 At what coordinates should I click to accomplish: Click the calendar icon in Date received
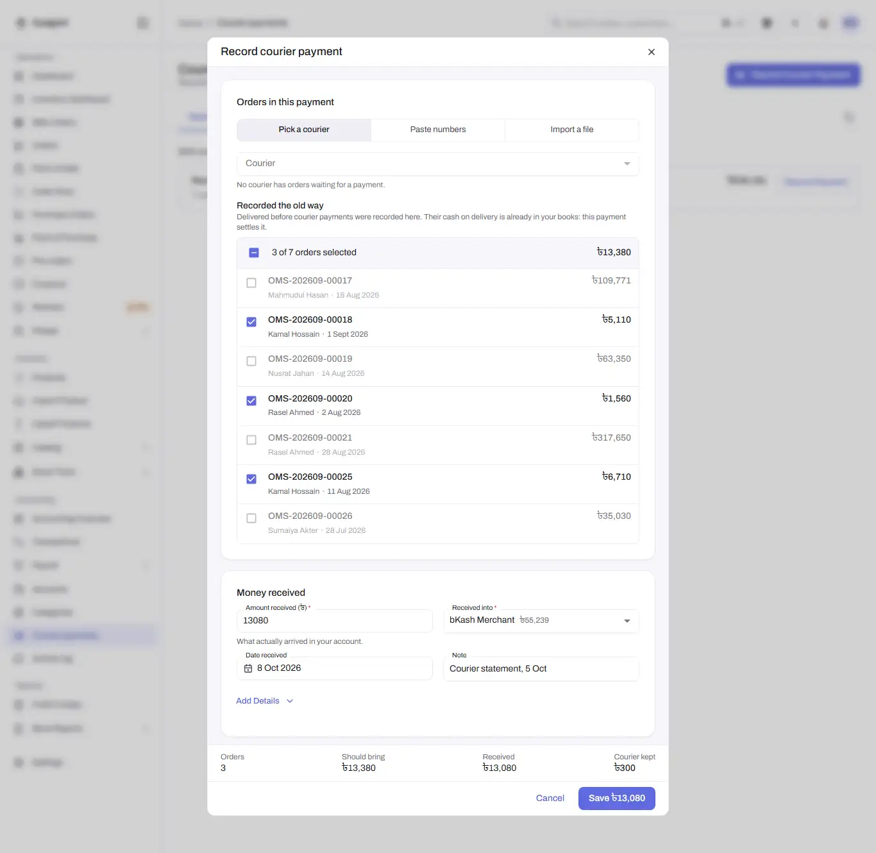[248, 668]
